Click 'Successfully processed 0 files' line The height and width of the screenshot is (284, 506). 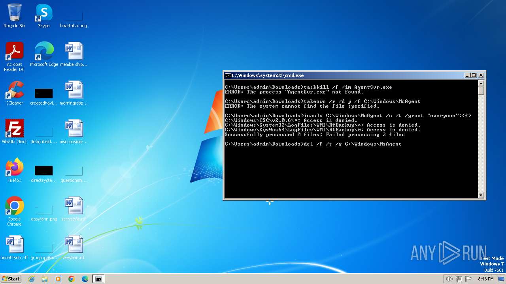point(315,135)
